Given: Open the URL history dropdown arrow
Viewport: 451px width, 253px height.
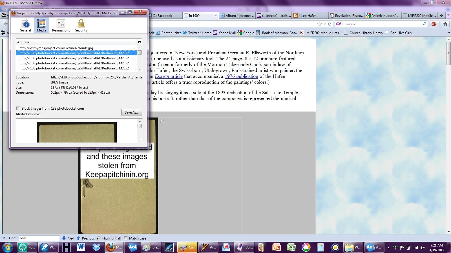Looking at the screenshot, I should coord(325,24).
